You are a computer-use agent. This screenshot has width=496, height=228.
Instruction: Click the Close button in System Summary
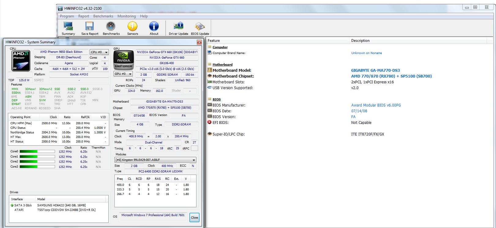194,217
